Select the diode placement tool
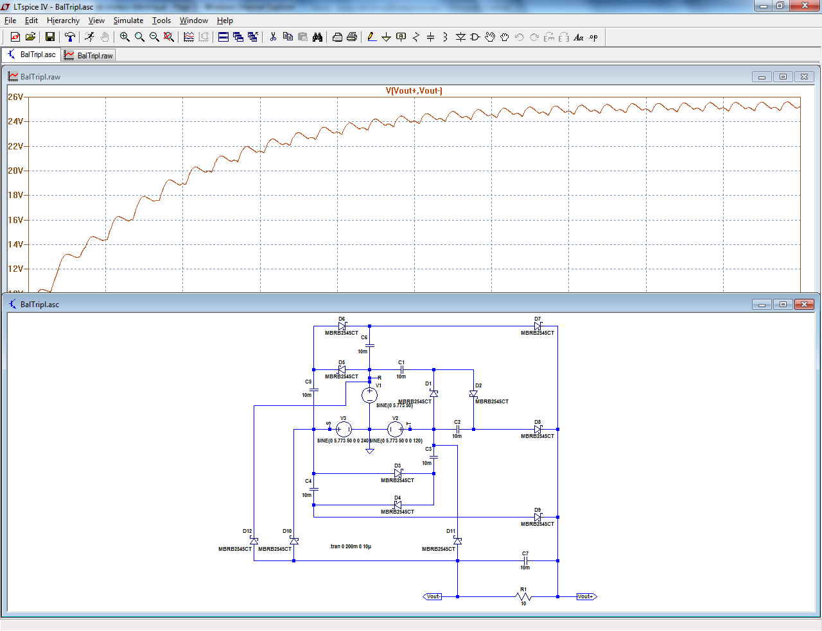This screenshot has height=631, width=822. (x=460, y=37)
